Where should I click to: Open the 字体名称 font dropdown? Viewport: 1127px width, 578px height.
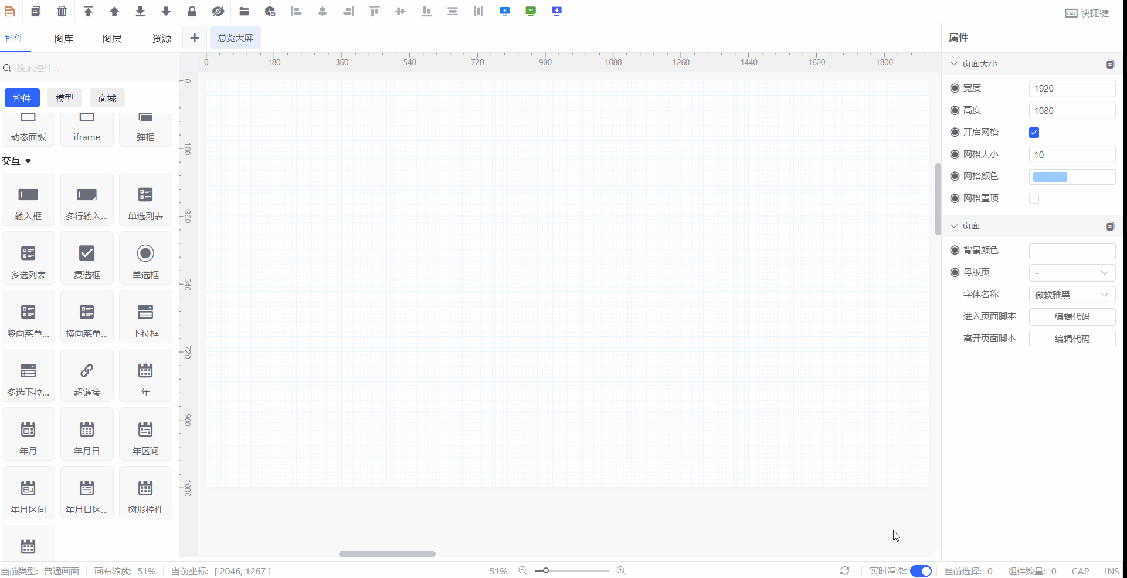pos(1072,295)
